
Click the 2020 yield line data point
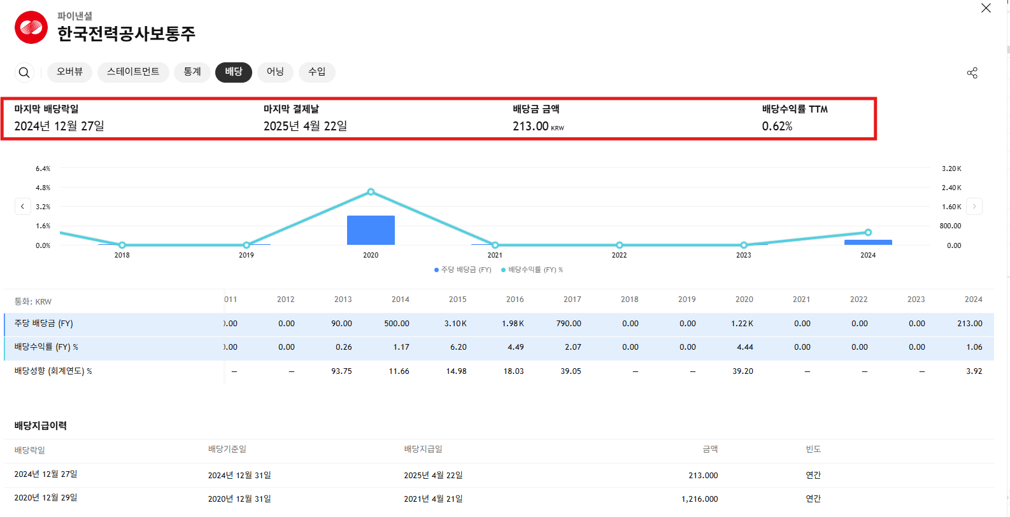371,191
